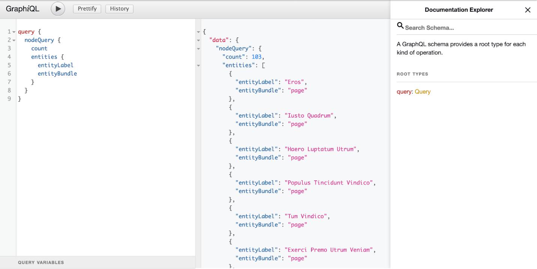Viewport: 537px width, 269px height.
Task: Click the Prettify button
Action: (87, 9)
